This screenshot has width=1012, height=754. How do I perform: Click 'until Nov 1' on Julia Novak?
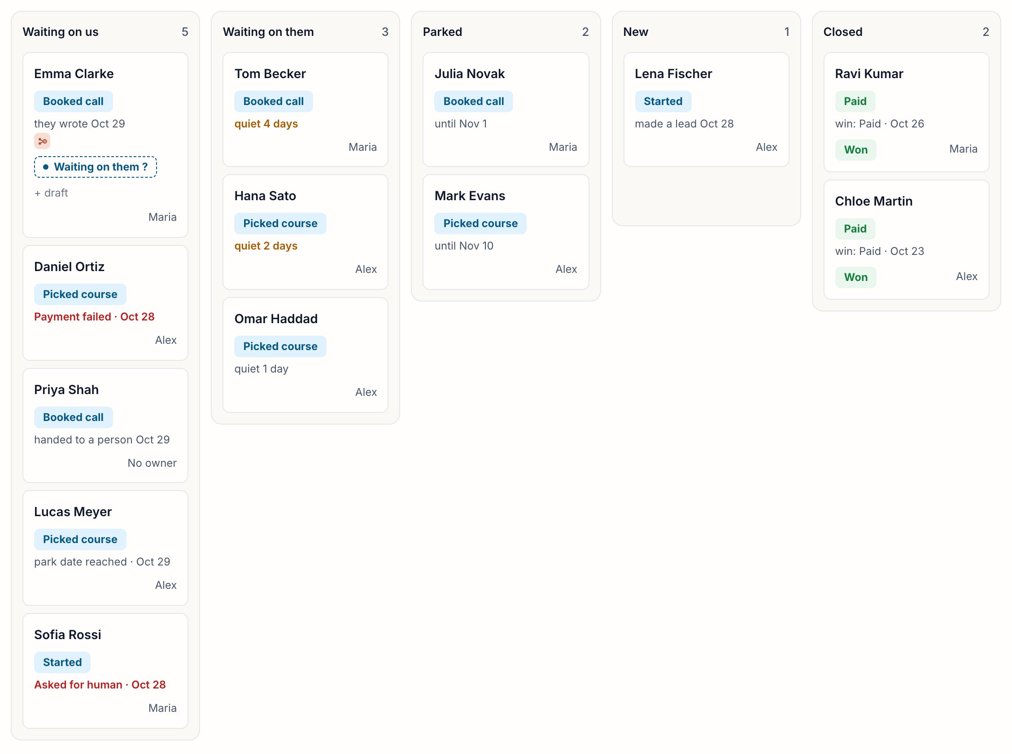click(x=461, y=124)
